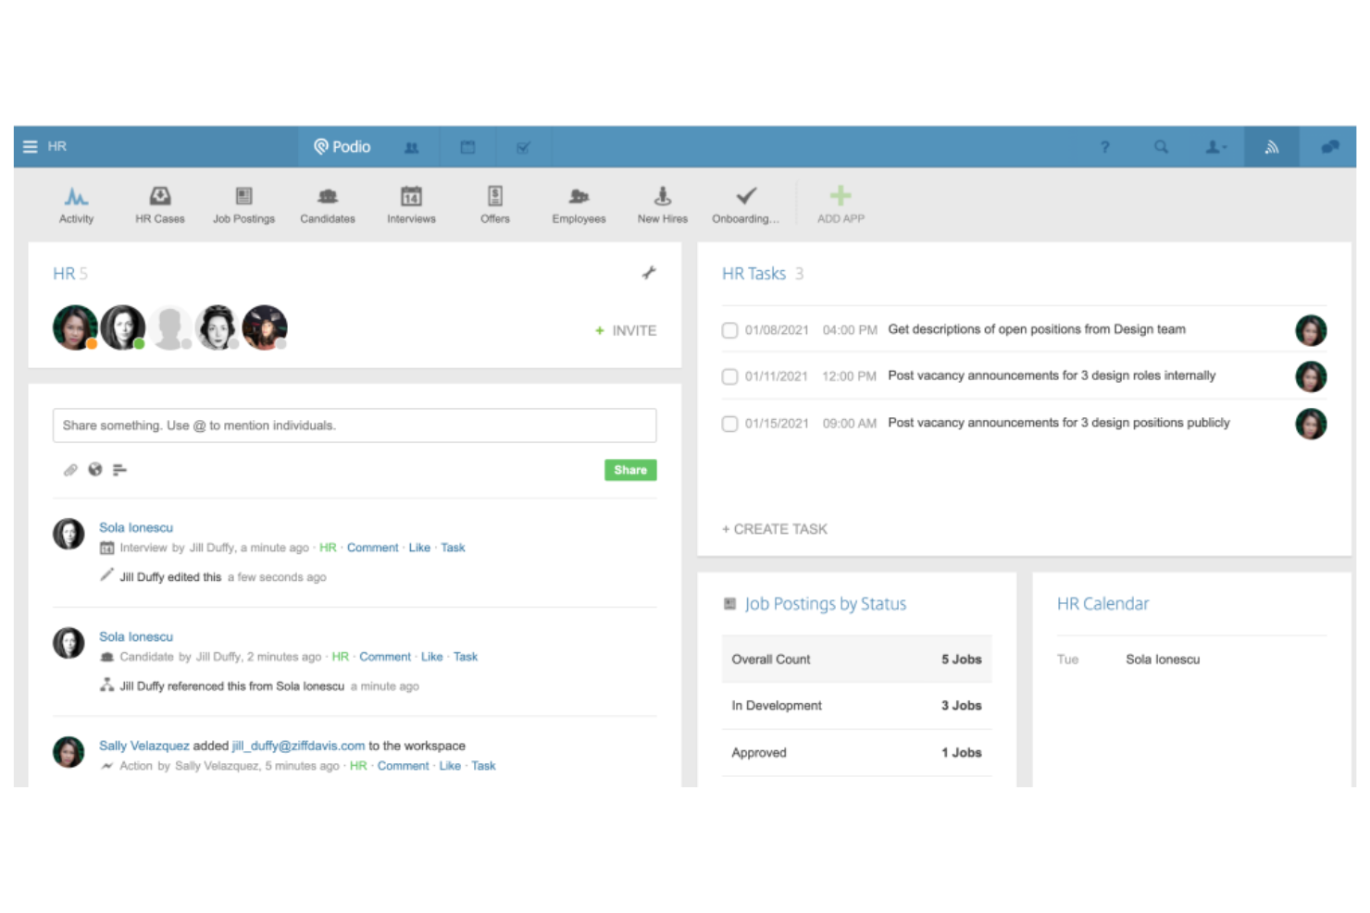Go home via the Podio logo
Image resolution: width=1370 pixels, height=913 pixels.
[x=341, y=146]
